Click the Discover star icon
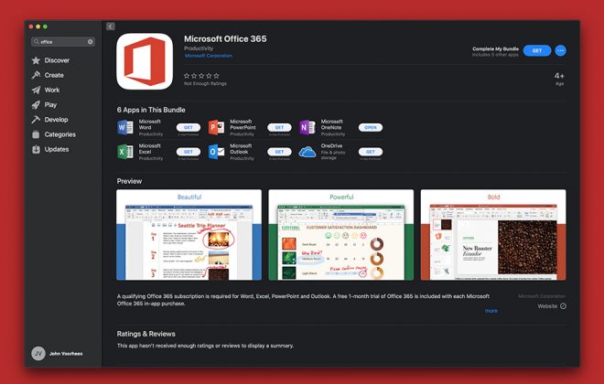This screenshot has height=384, width=604. [36, 60]
